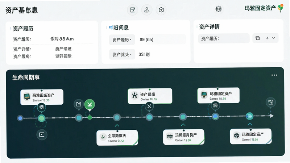Select the last timeline node before arrow
The width and height of the screenshot is (290, 163).
249,116
